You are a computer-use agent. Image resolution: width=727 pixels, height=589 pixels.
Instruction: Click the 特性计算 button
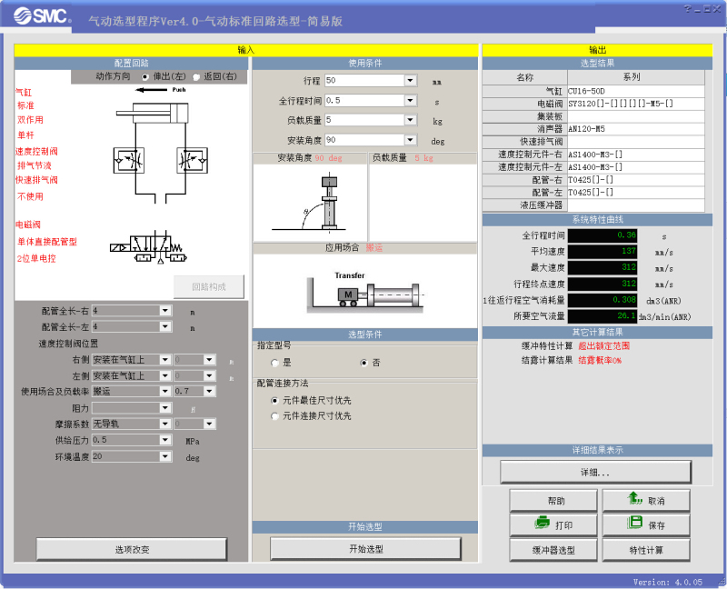(x=646, y=550)
